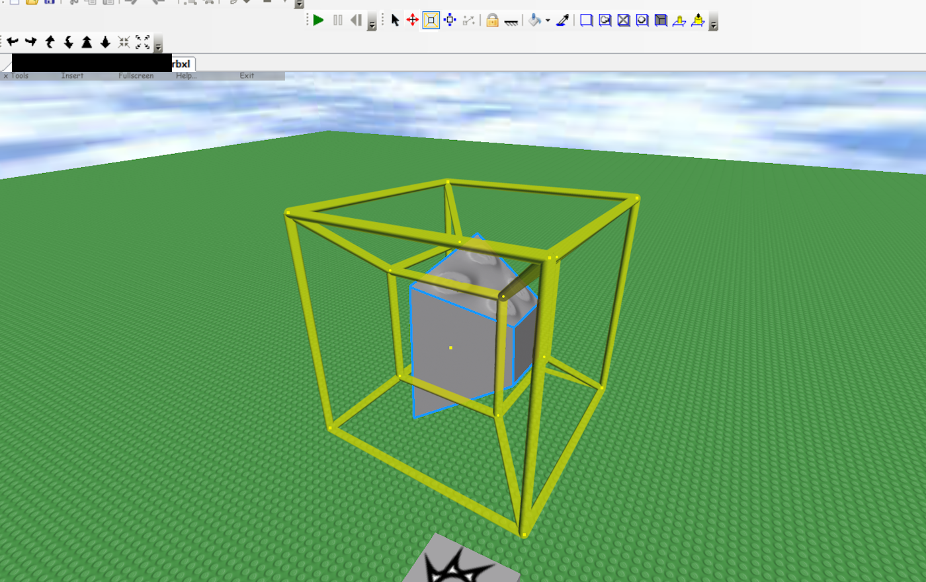Open the fill color dropdown arrow
The height and width of the screenshot is (582, 926).
[547, 20]
